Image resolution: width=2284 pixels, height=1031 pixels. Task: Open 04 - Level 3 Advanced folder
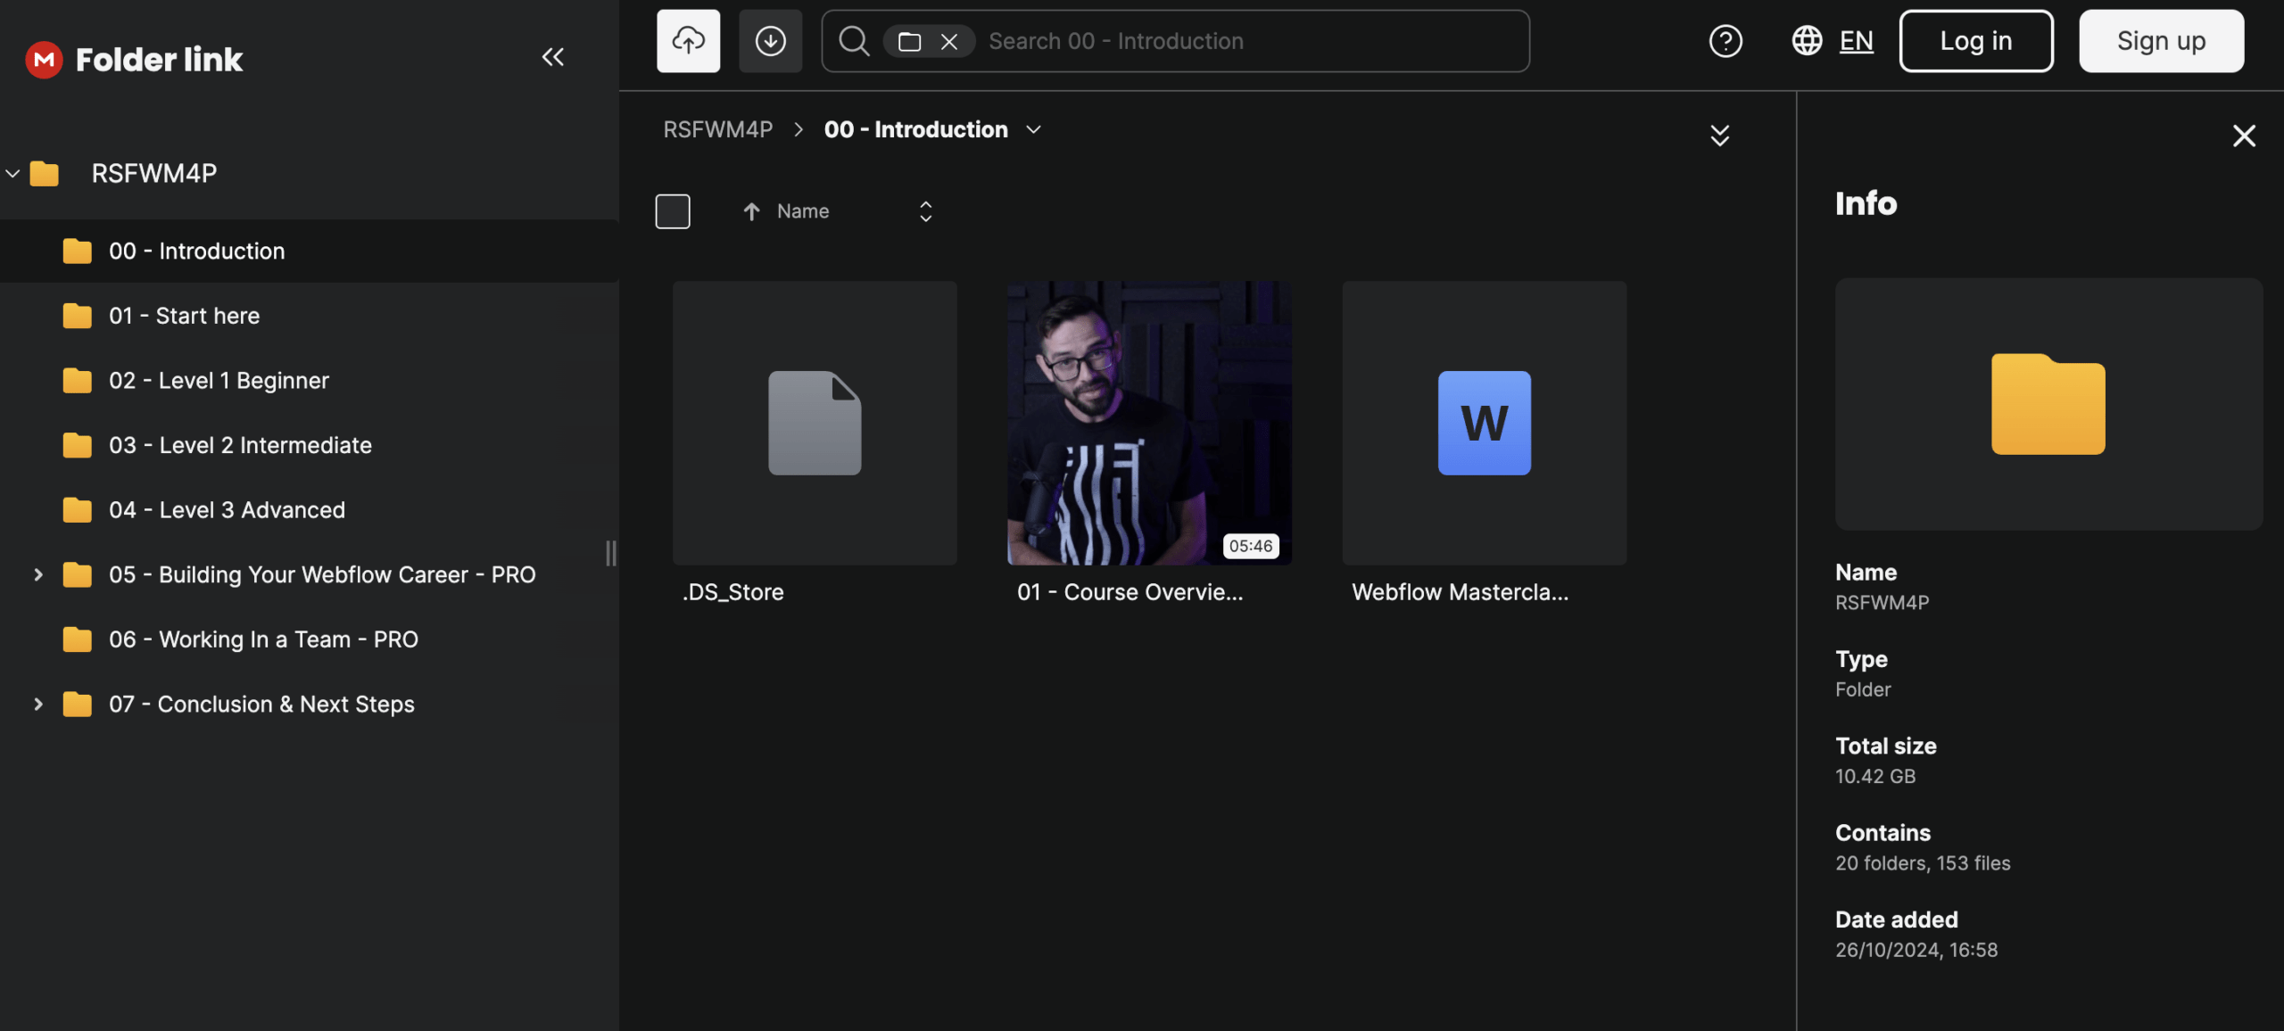pos(227,510)
